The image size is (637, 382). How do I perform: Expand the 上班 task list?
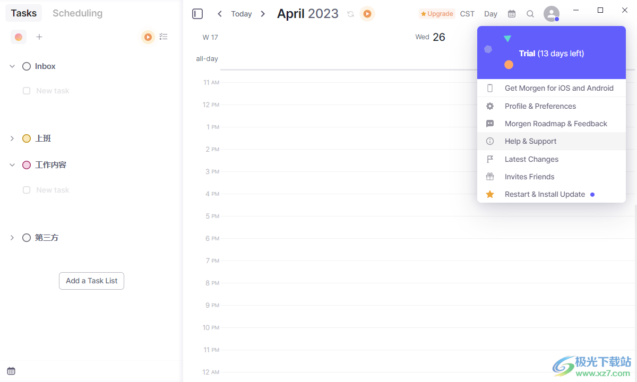point(12,138)
